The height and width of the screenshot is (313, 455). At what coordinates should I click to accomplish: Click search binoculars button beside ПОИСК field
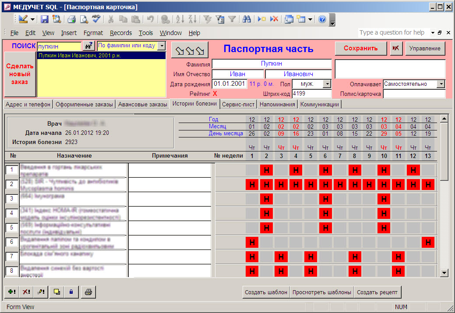pyautogui.click(x=89, y=46)
